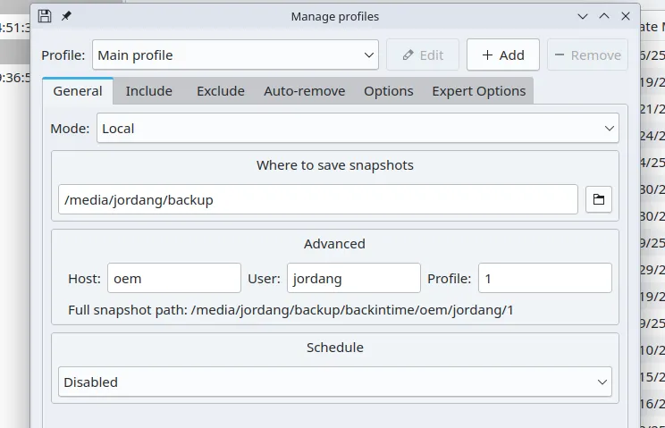This screenshot has width=665, height=428.
Task: Click the snapshot path /media/jordang/backup field
Action: pyautogui.click(x=317, y=200)
